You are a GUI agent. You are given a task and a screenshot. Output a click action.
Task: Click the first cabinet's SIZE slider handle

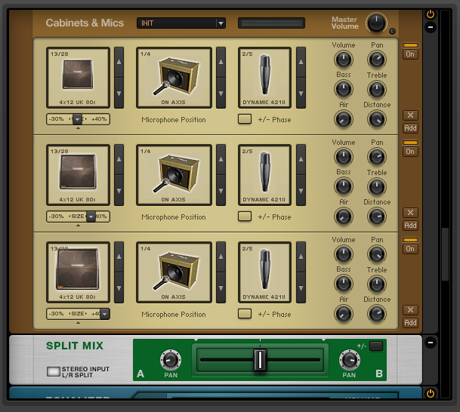point(77,119)
